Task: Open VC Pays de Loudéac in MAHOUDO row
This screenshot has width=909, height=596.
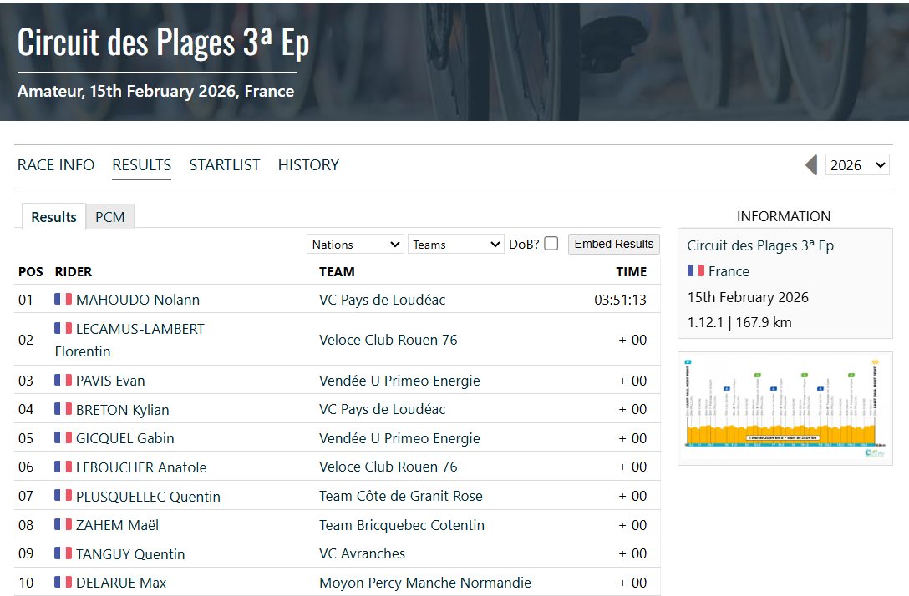Action: coord(382,300)
